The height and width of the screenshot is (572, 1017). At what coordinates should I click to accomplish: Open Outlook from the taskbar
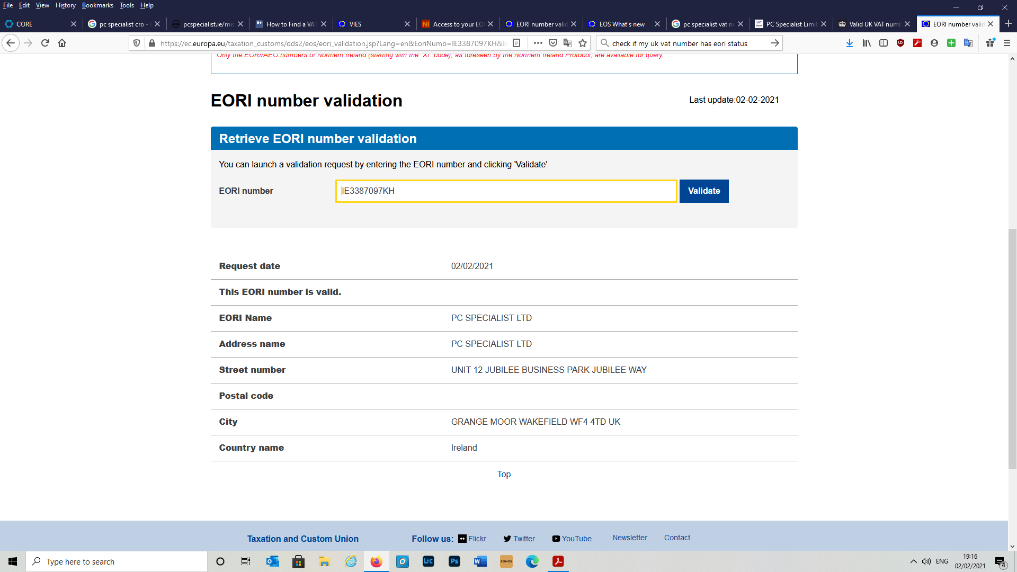pyautogui.click(x=273, y=561)
